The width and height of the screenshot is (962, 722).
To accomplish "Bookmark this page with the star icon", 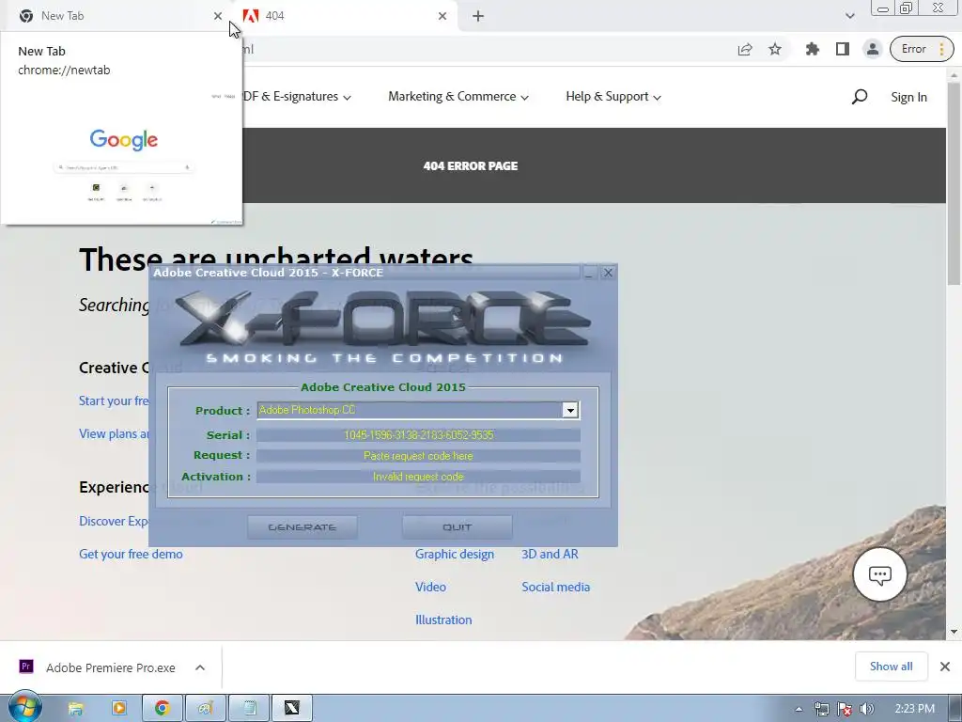I will click(x=775, y=49).
